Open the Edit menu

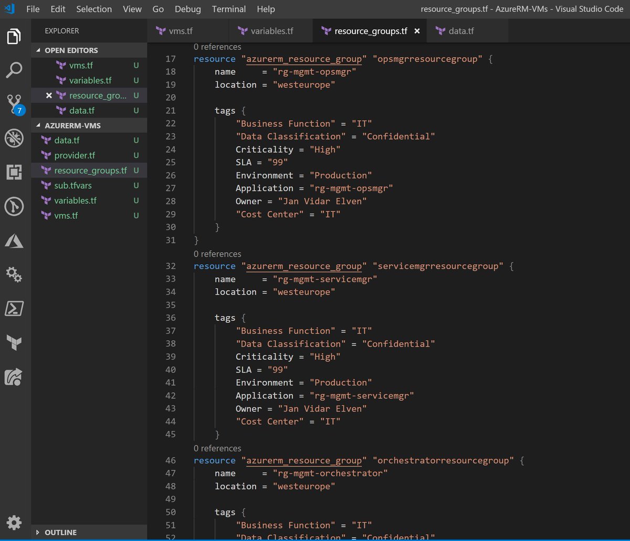coord(58,9)
